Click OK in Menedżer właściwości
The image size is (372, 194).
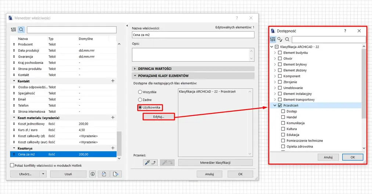(x=240, y=174)
